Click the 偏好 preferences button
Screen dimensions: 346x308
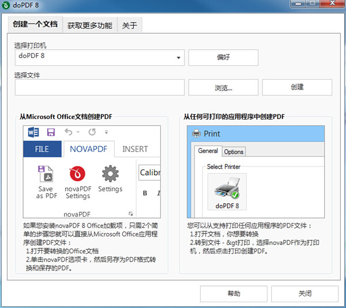[x=223, y=57]
